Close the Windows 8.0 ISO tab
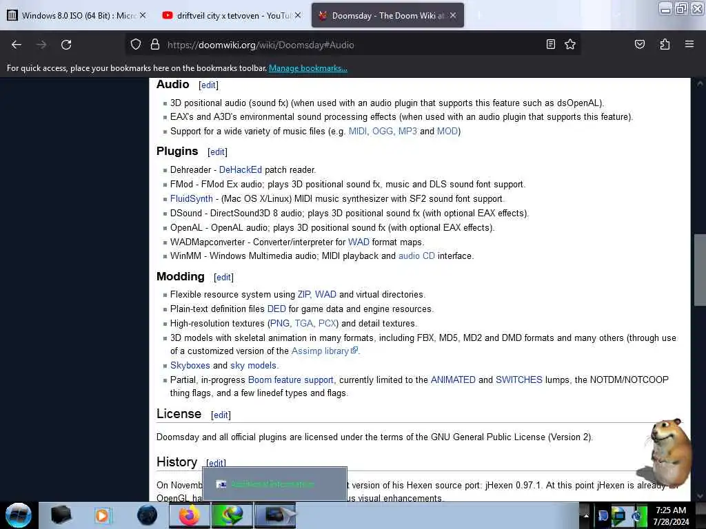Viewport: 706px width, 529px height. tap(143, 15)
